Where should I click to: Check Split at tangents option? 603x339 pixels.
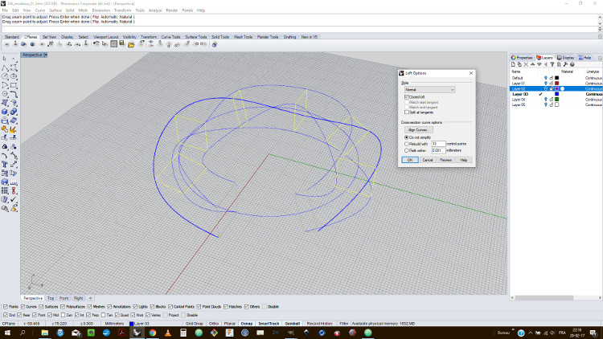coord(407,112)
